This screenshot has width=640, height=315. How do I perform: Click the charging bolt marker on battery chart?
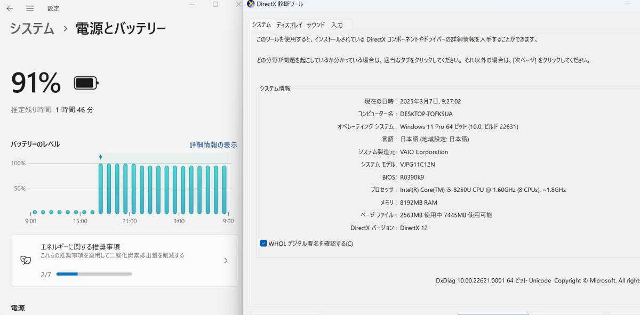tap(100, 157)
